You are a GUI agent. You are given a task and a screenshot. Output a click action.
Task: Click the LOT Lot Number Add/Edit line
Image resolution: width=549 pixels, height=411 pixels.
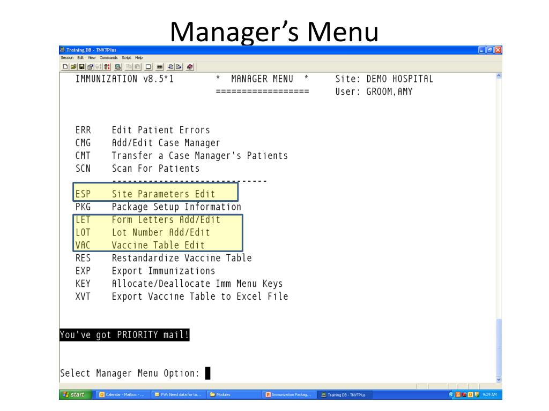click(x=143, y=232)
